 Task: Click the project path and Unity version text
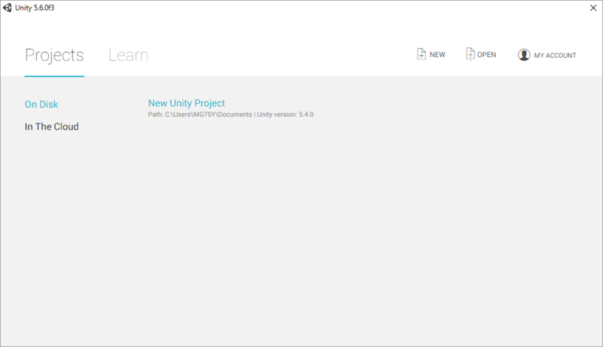[231, 114]
